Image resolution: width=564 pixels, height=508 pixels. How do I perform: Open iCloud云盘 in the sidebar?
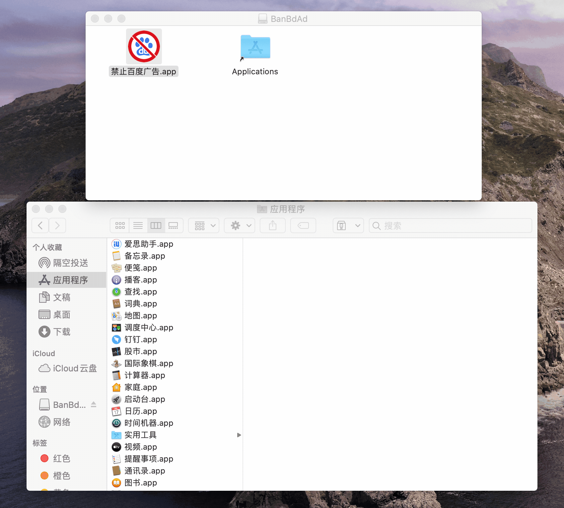[x=66, y=368]
